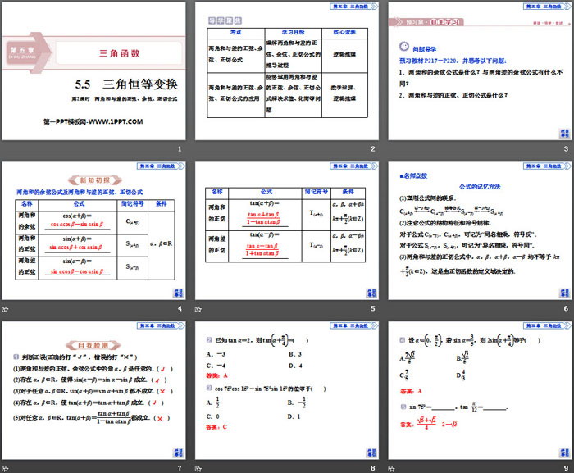
Task: Click the 核心素养 table header on slide 2
Action: (x=344, y=32)
